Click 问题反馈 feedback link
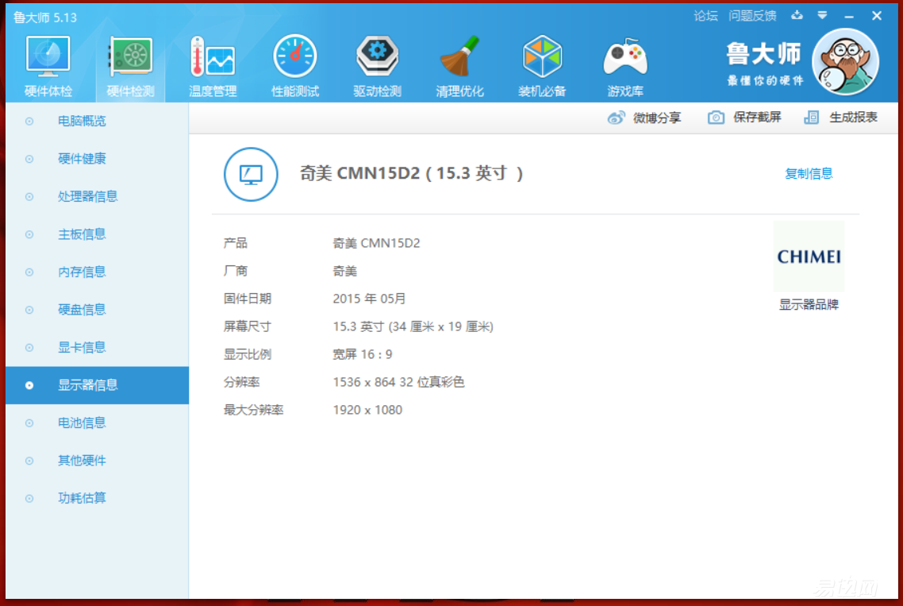 752,16
